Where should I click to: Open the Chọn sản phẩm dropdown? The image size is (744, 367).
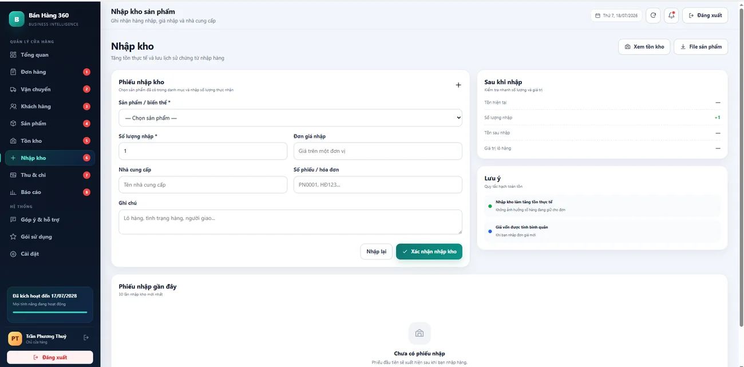290,118
